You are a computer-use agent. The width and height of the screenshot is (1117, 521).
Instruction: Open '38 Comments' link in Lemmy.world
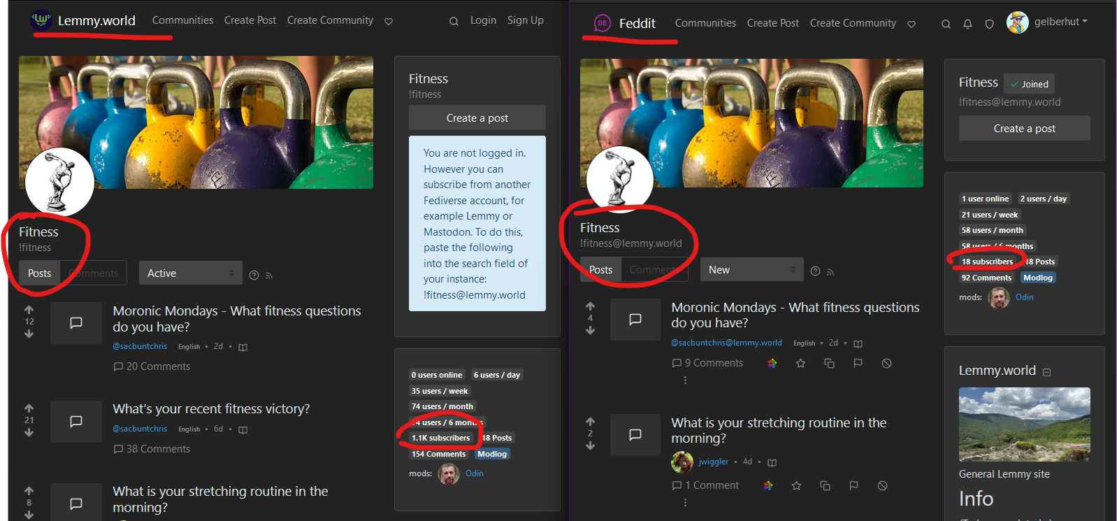tap(152, 449)
